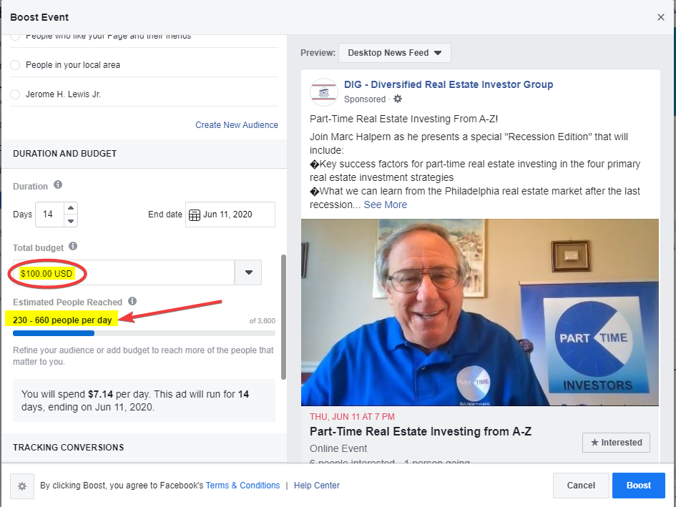
Task: Click the gear icon next to Sponsored
Action: 398,99
